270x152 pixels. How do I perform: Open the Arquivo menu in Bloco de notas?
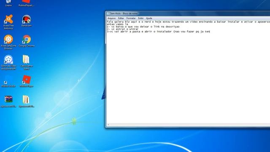111,18
